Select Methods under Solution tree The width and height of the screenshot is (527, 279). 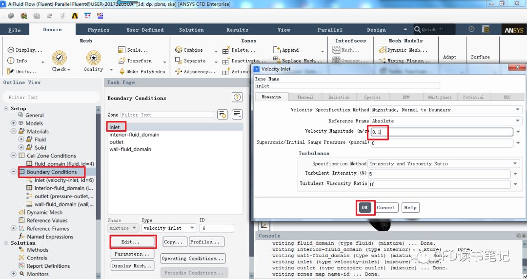pyautogui.click(x=37, y=250)
